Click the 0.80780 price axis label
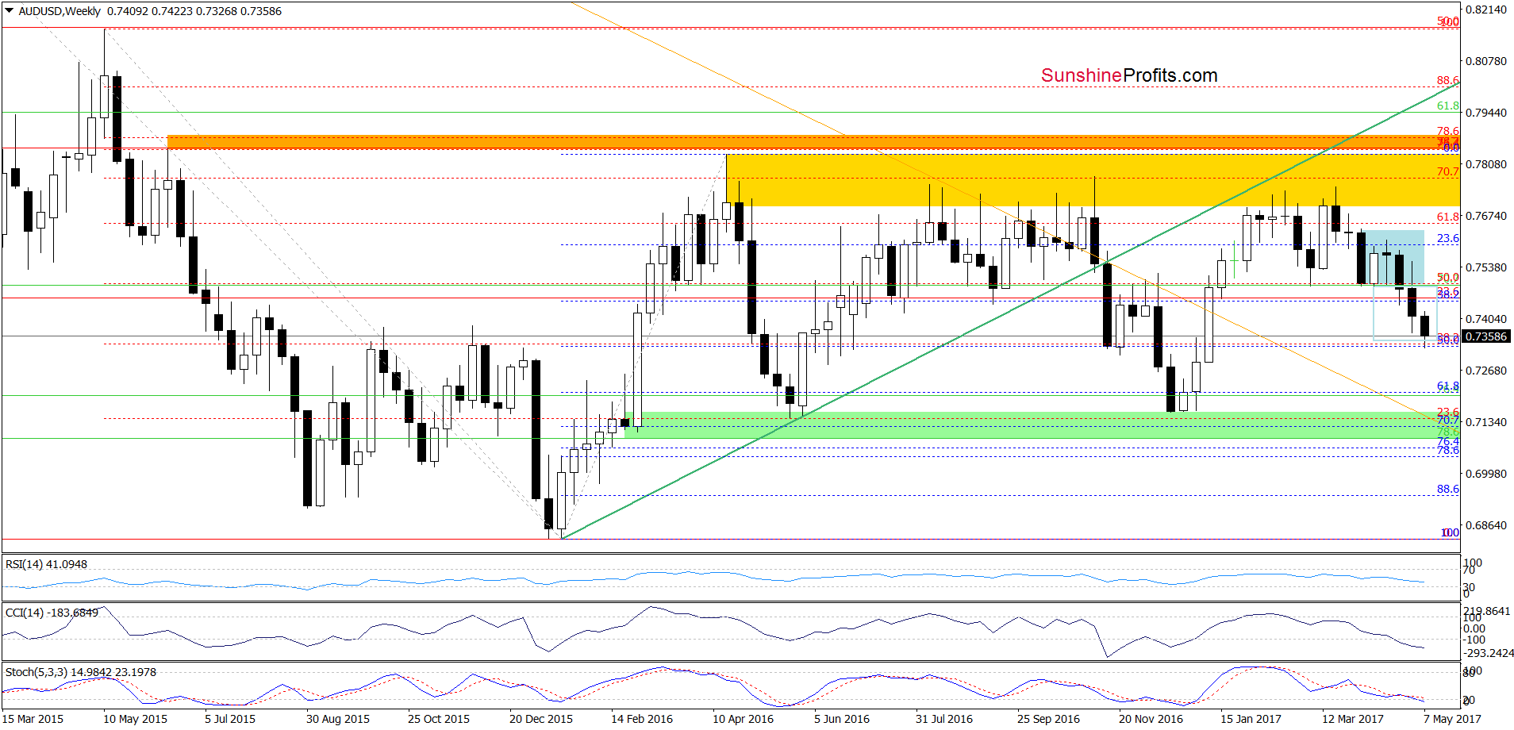 [x=1485, y=61]
